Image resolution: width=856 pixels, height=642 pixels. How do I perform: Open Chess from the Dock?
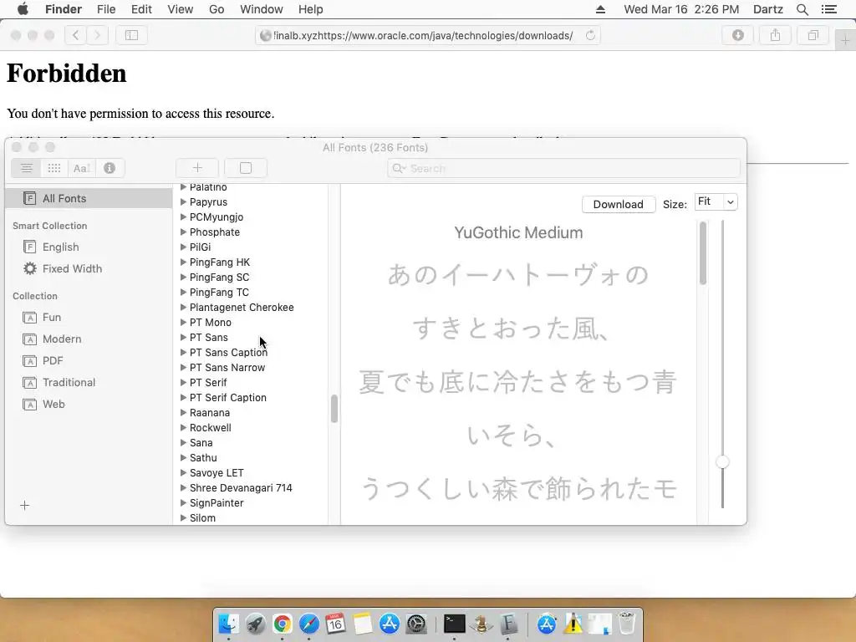tap(481, 624)
